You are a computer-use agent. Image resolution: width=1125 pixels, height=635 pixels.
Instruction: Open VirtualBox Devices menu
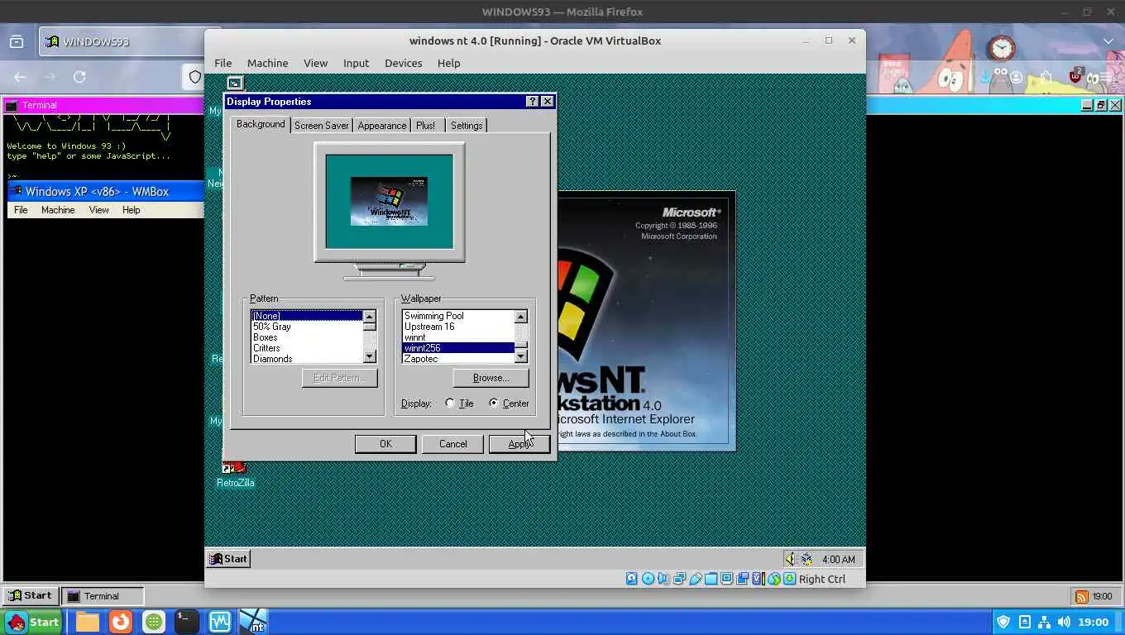[x=403, y=63]
